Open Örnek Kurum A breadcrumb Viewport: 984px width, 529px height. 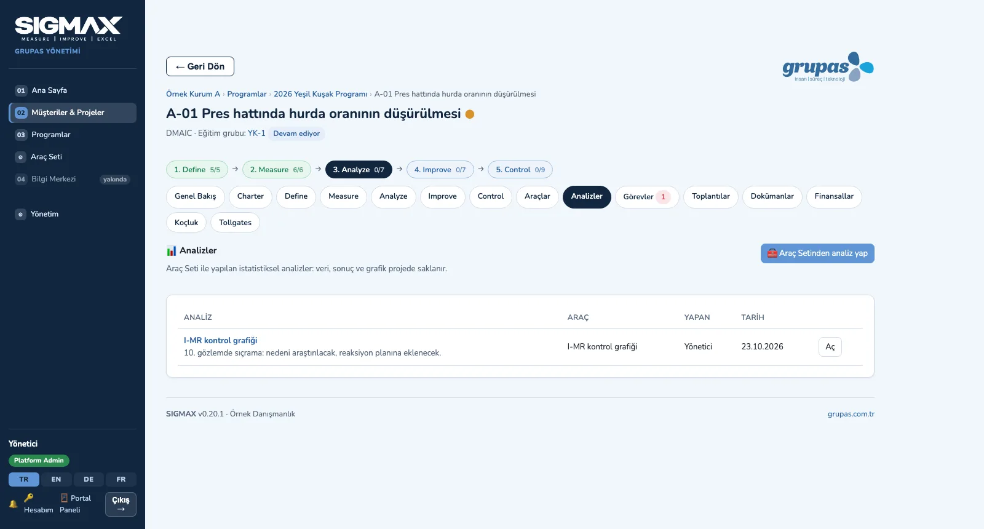193,94
